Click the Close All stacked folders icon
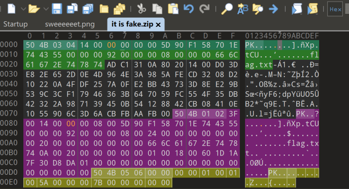The image size is (349, 189). click(119, 9)
